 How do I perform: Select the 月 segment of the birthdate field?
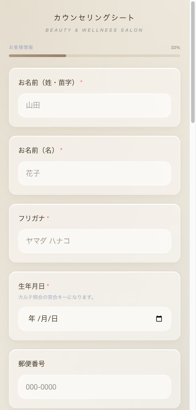44,319
